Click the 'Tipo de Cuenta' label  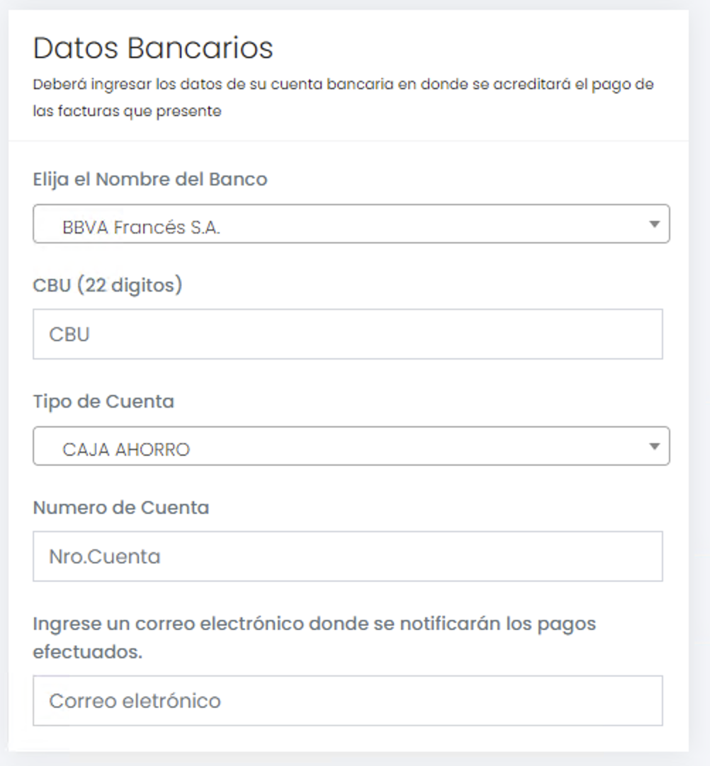tap(103, 401)
